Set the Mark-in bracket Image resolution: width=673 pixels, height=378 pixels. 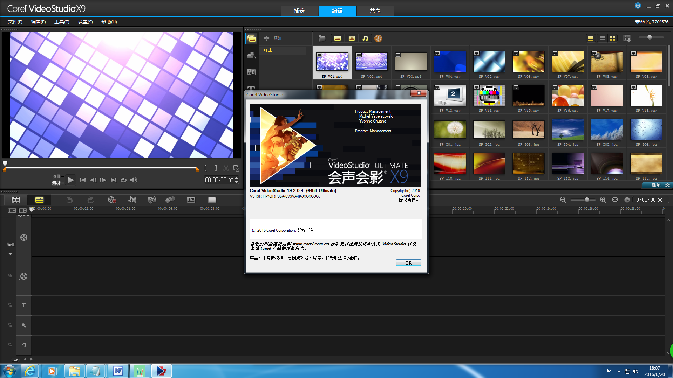pyautogui.click(x=206, y=168)
